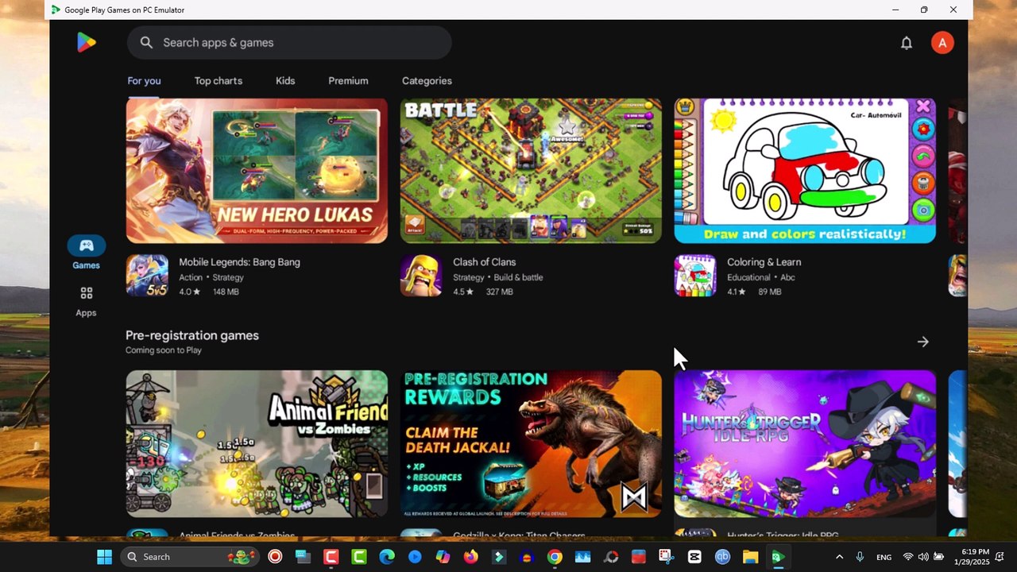Image resolution: width=1017 pixels, height=572 pixels.
Task: Show more pre-registration games with arrow
Action: tap(922, 342)
